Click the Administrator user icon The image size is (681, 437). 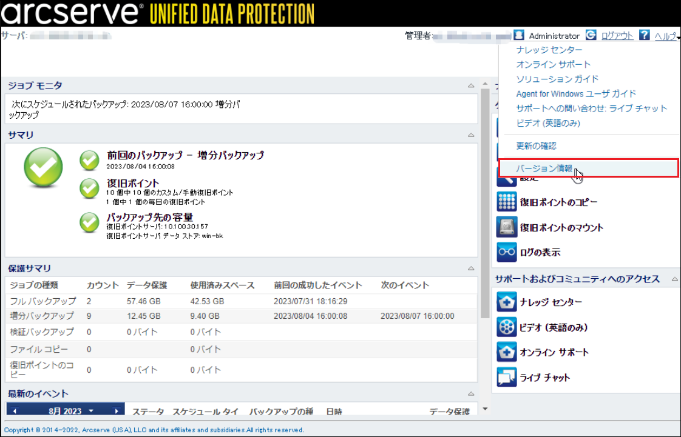(x=518, y=35)
